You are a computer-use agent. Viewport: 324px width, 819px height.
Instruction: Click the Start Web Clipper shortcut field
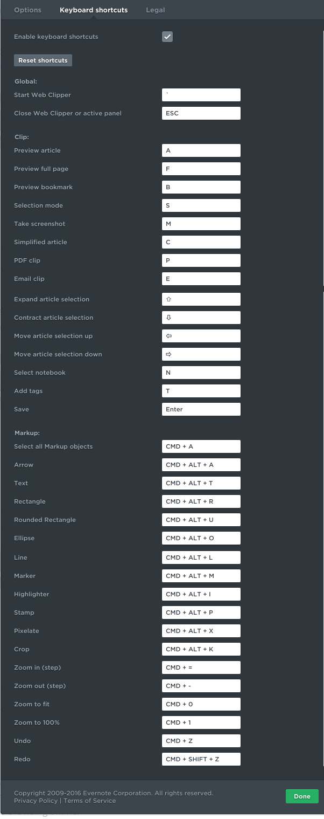[x=201, y=95]
